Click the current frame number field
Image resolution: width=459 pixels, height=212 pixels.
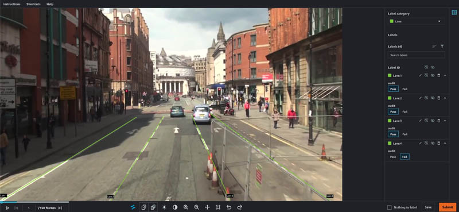[x=29, y=208]
